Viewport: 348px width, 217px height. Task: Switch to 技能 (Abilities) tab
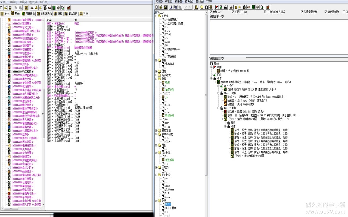click(58, 14)
